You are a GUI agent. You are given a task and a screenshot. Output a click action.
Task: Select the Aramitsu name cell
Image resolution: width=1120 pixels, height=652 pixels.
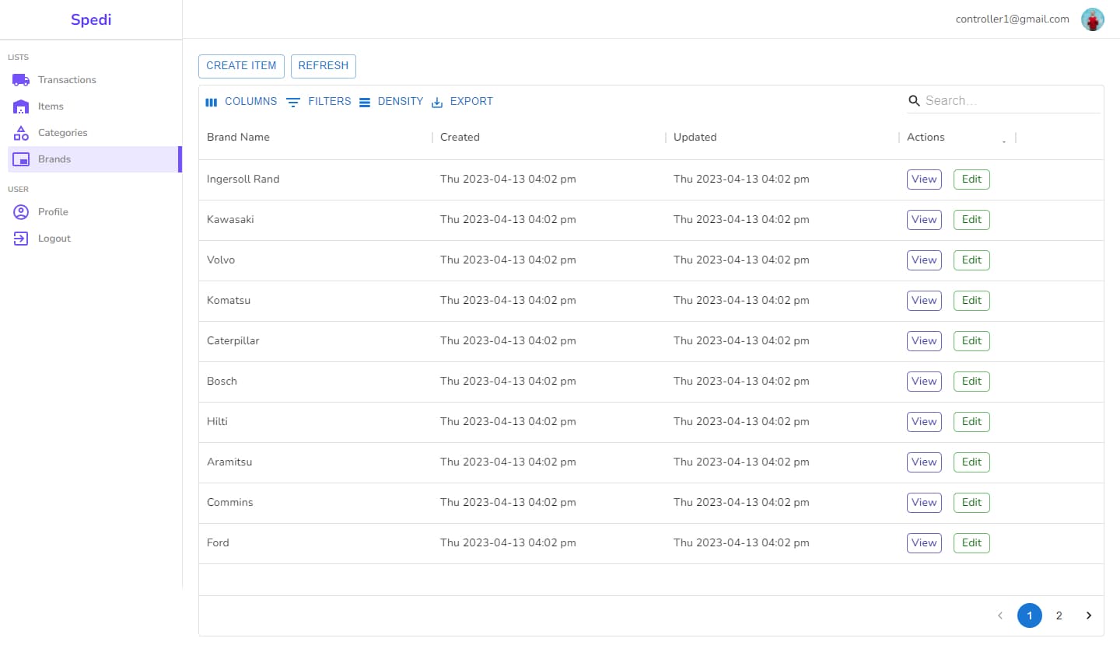[316, 462]
